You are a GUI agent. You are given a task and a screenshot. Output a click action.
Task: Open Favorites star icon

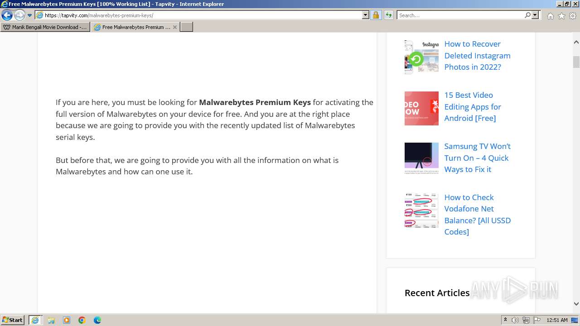coord(561,16)
